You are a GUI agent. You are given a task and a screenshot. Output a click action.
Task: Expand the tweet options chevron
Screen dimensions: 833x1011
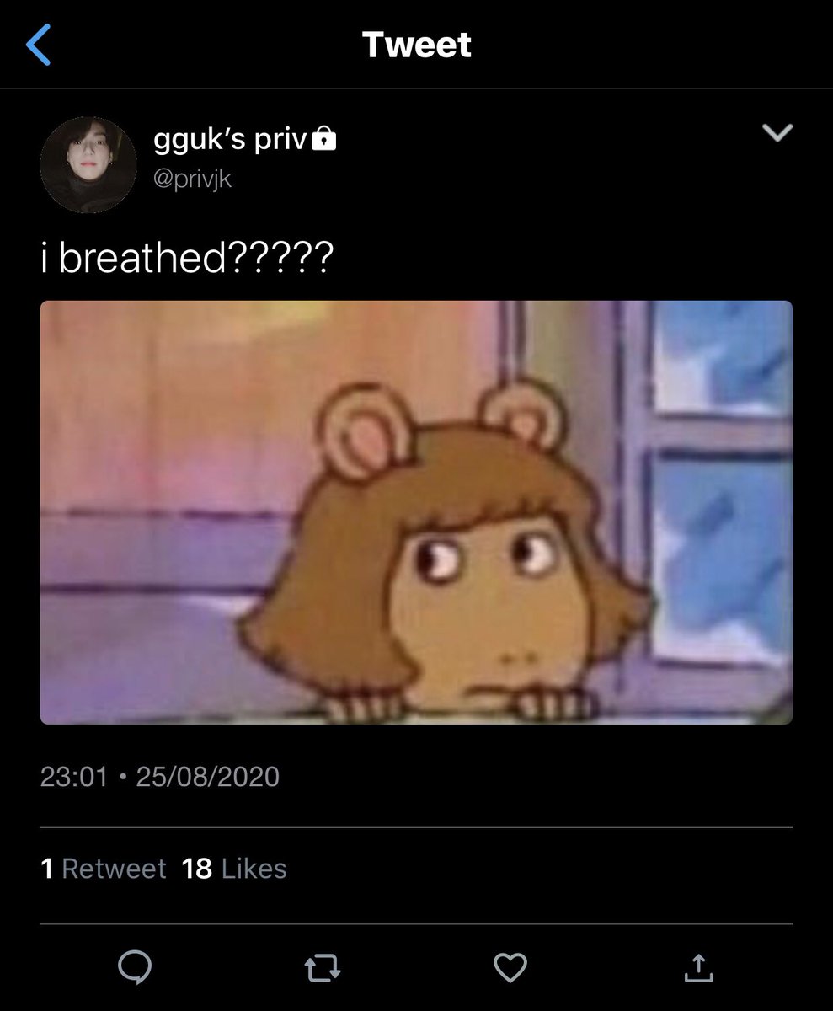777,133
